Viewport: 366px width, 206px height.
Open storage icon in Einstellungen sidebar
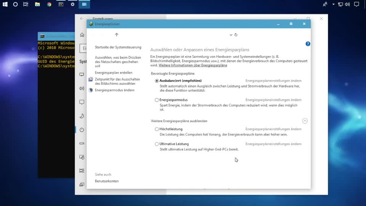pos(82,143)
